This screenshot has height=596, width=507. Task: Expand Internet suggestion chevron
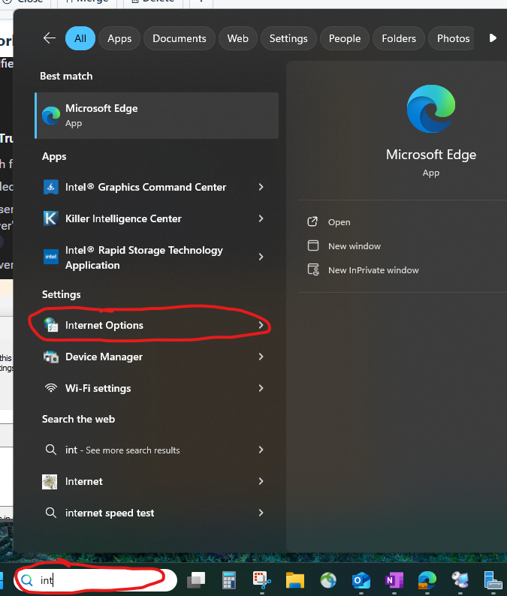261,482
